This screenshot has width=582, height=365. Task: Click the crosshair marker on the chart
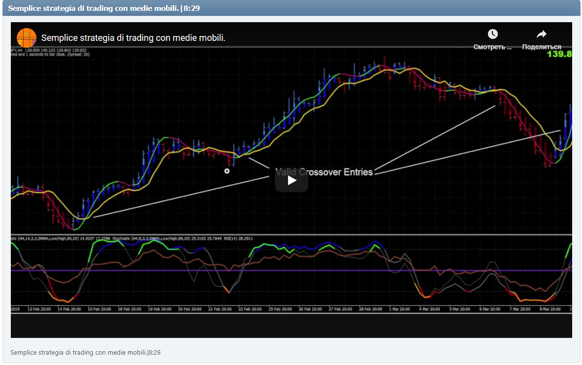(x=227, y=171)
